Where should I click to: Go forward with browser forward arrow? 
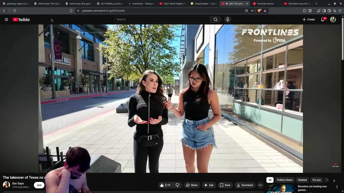tap(9, 11)
